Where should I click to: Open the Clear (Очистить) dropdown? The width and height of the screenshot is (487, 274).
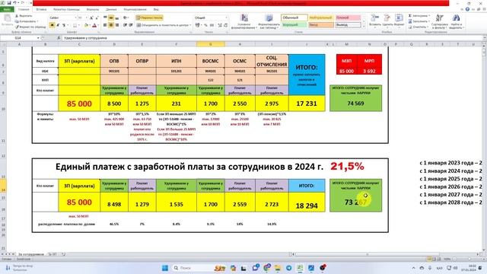[428, 27]
